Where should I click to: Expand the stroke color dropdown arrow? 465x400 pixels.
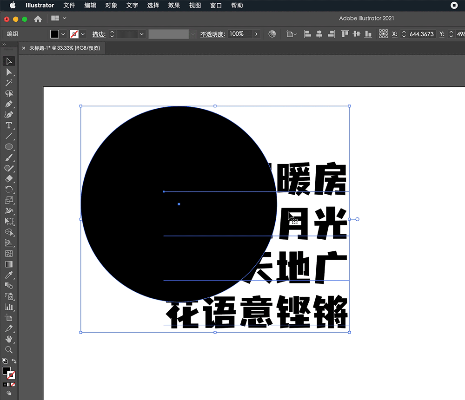point(83,34)
